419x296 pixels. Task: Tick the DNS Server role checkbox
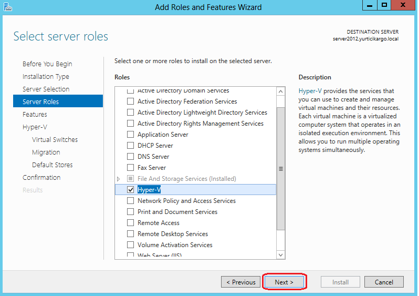(x=131, y=157)
